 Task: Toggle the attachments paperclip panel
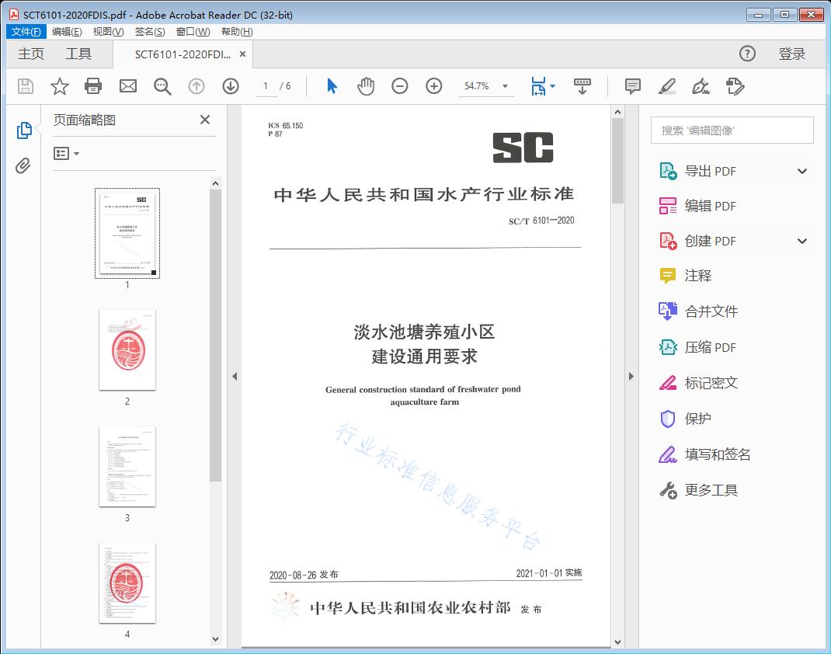coord(24,165)
